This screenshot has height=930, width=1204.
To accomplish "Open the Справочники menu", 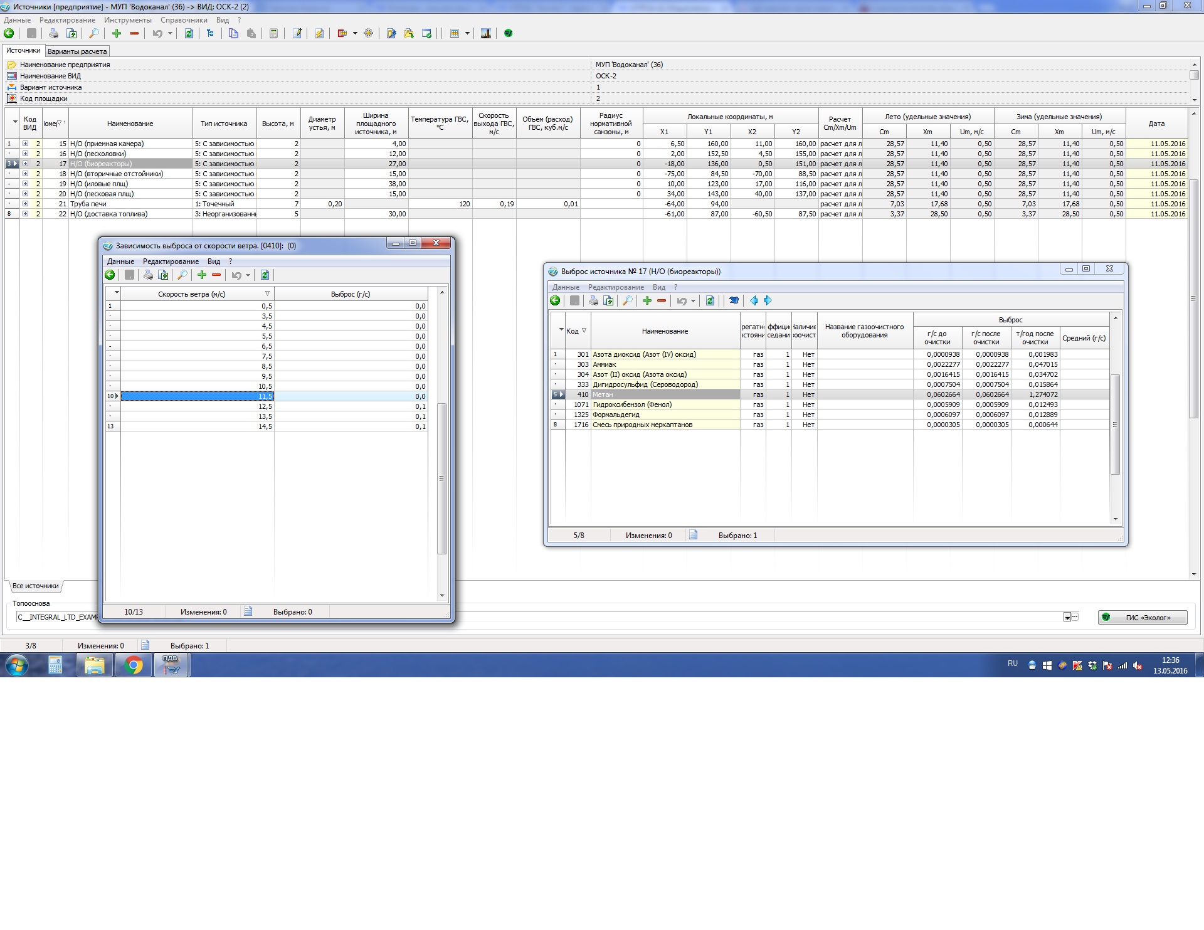I will point(184,20).
